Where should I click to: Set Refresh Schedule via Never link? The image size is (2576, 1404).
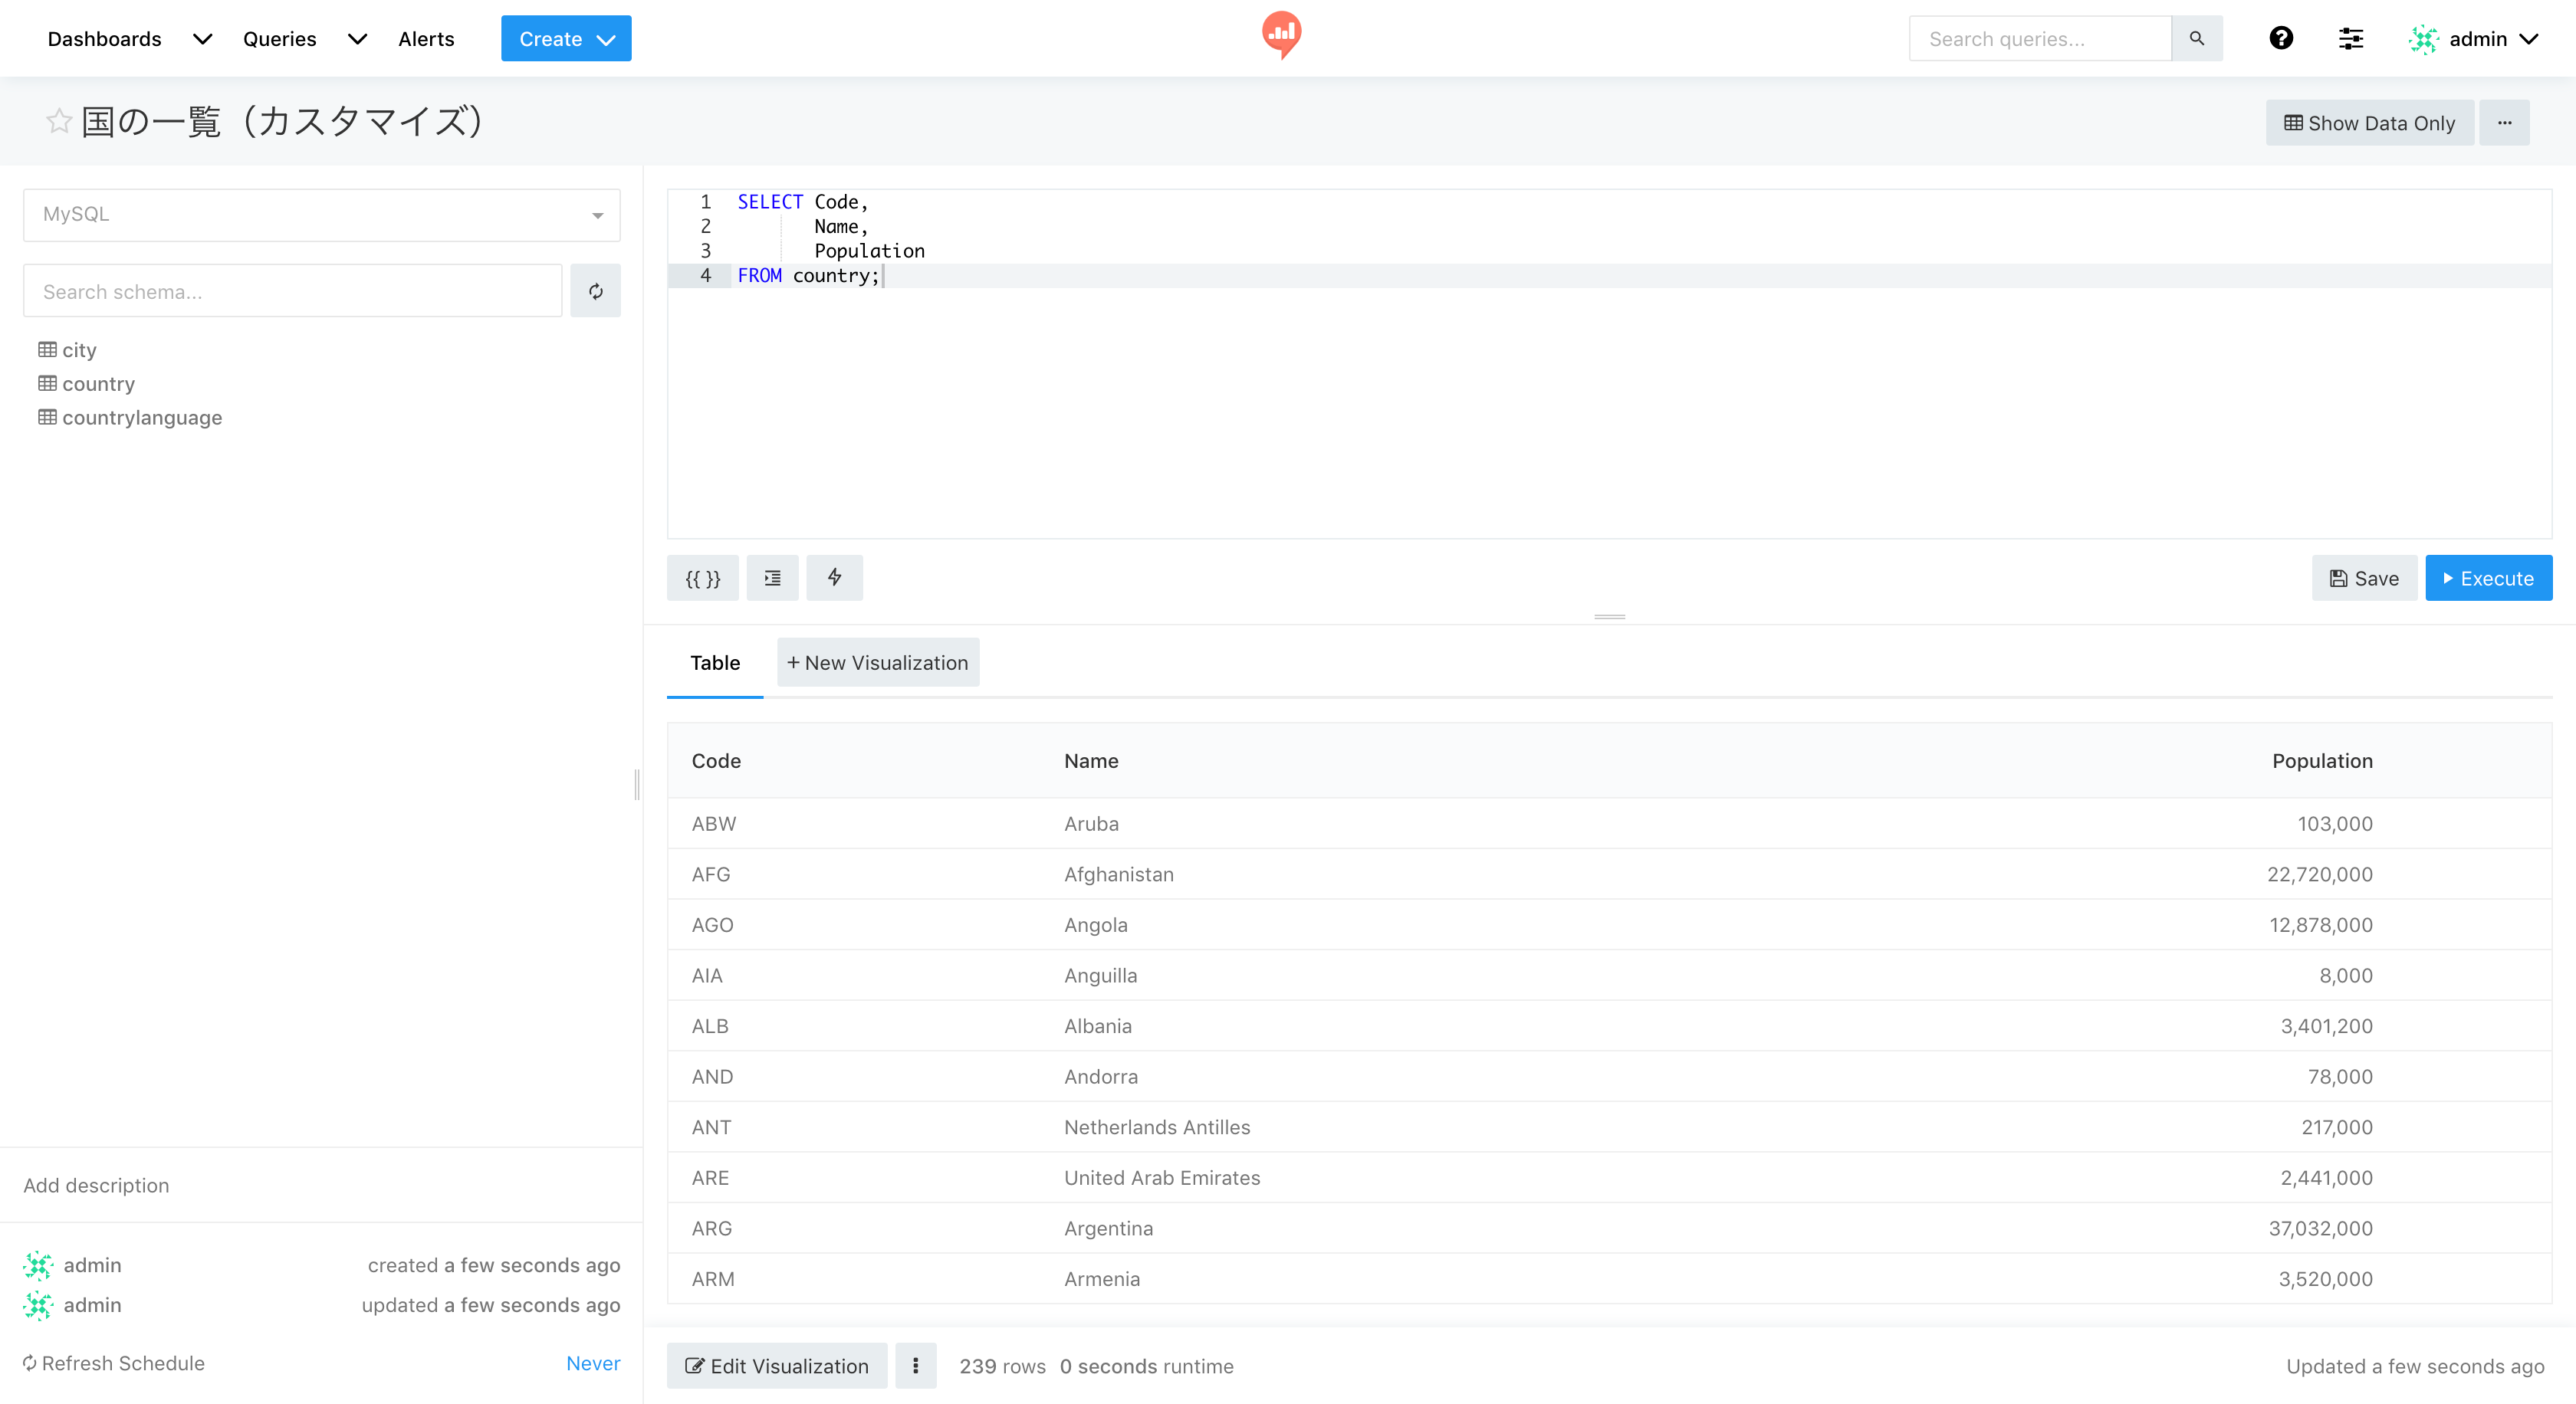pyautogui.click(x=593, y=1363)
